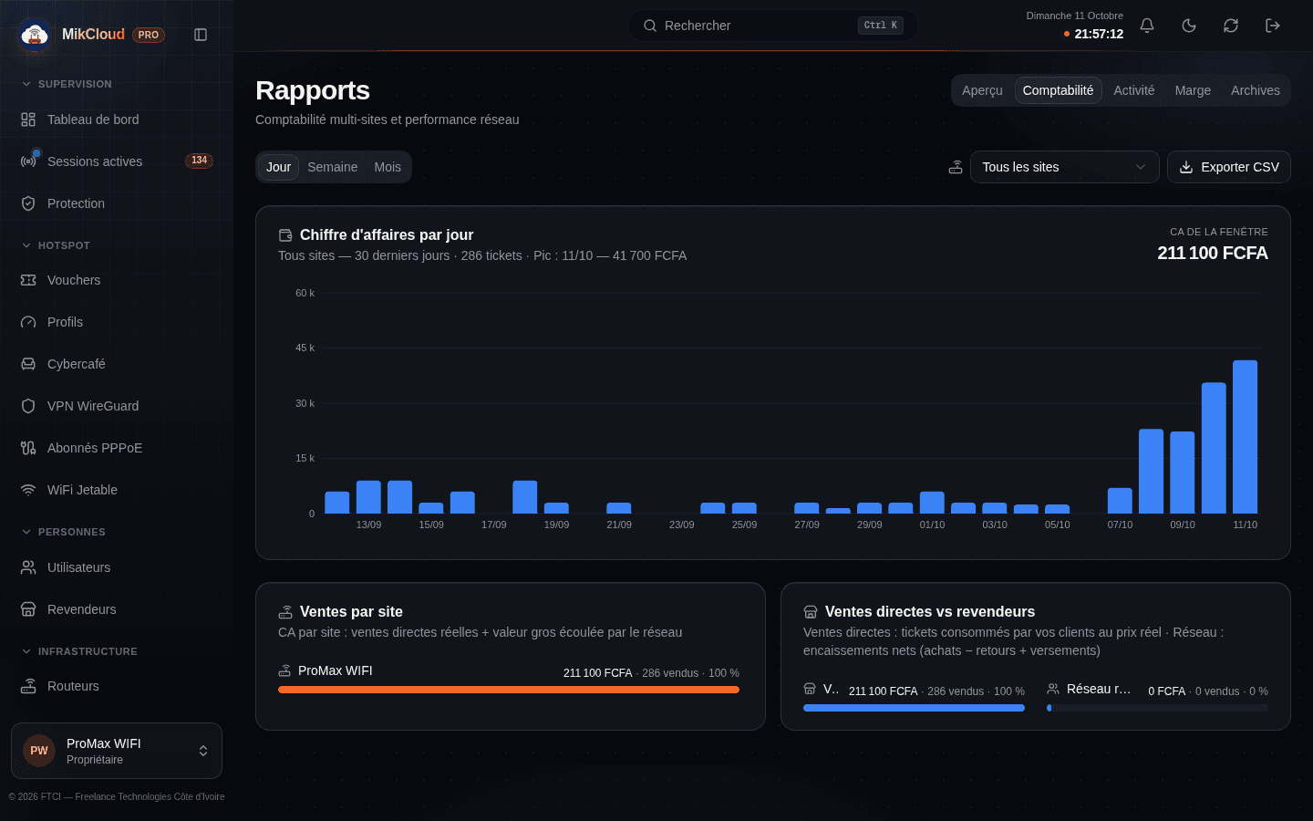Click the clock showing 21:57:12
Image resolution: width=1313 pixels, height=821 pixels.
coord(1099,34)
